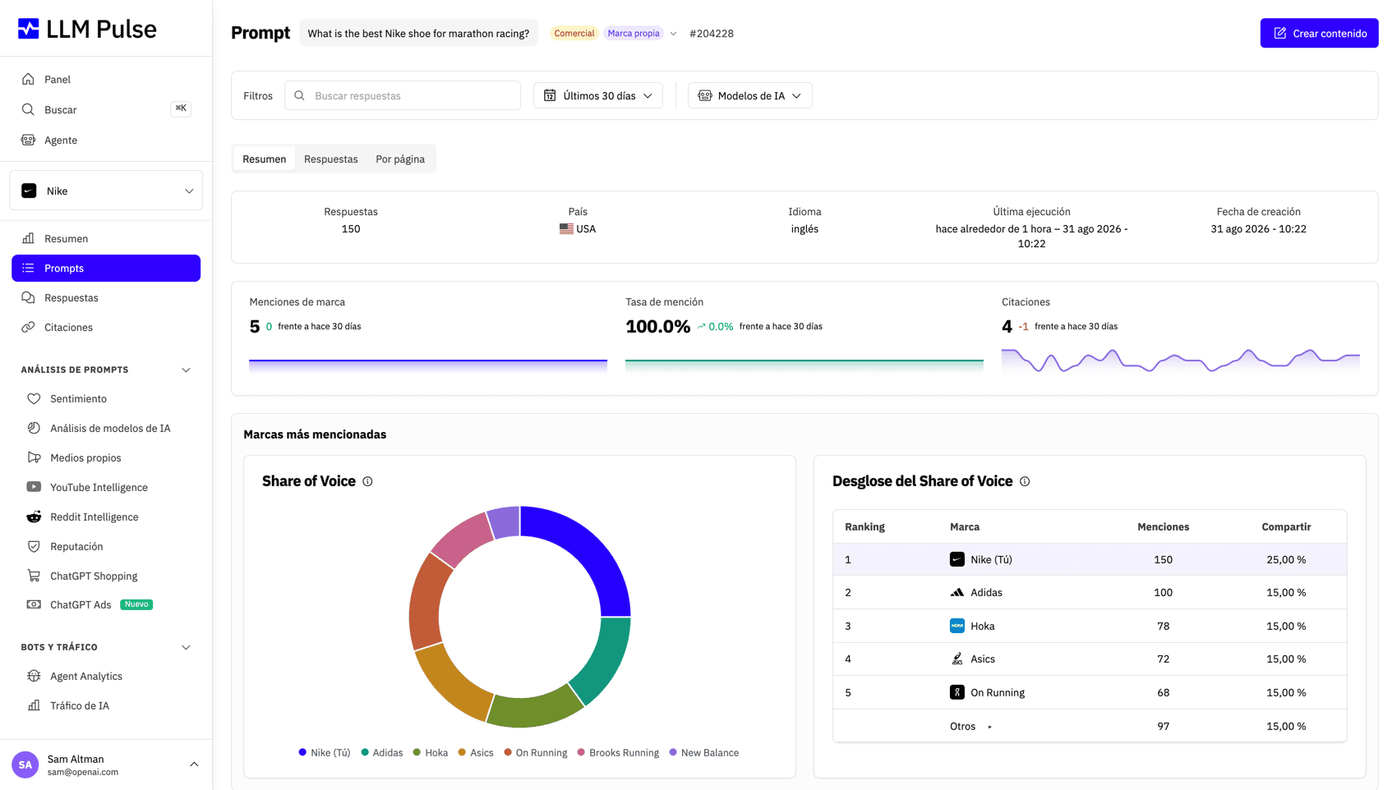This screenshot has height=790, width=1397.
Task: Open the Nike brand selector dropdown
Action: (106, 191)
